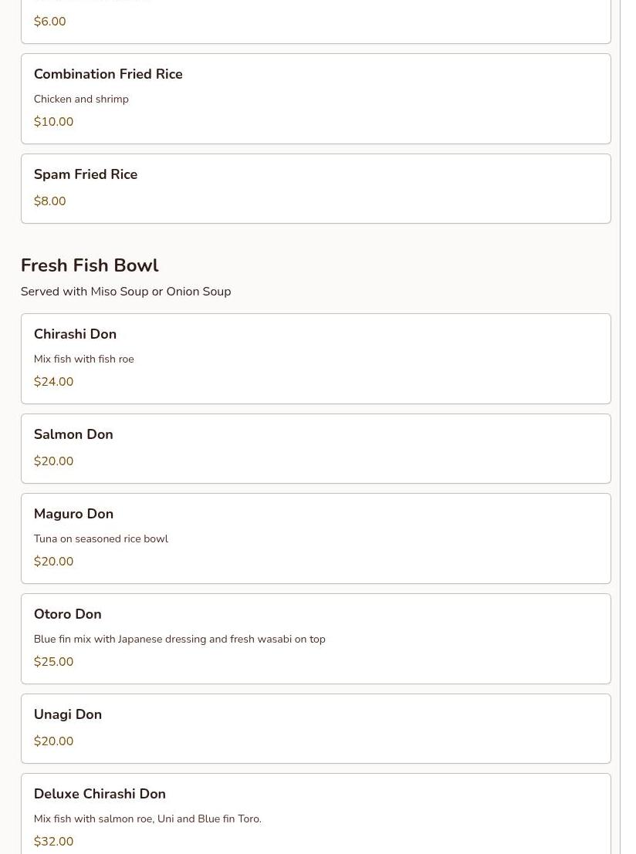Click the $8.00 price of Spam Fried Rice
The height and width of the screenshot is (854, 636).
pyautogui.click(x=49, y=201)
